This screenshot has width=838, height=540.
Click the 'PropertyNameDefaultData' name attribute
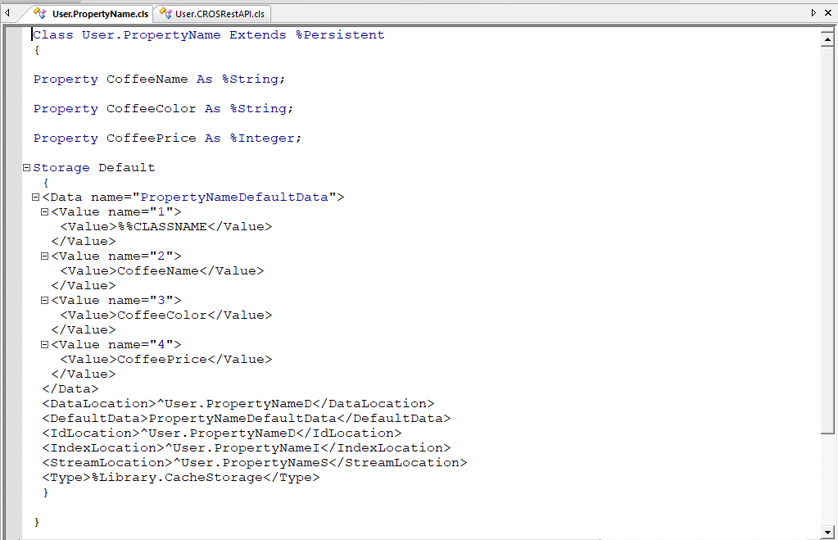tap(234, 197)
